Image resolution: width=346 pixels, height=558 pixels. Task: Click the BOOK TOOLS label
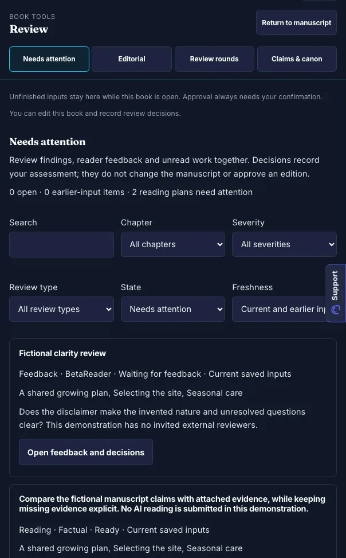pyautogui.click(x=32, y=17)
